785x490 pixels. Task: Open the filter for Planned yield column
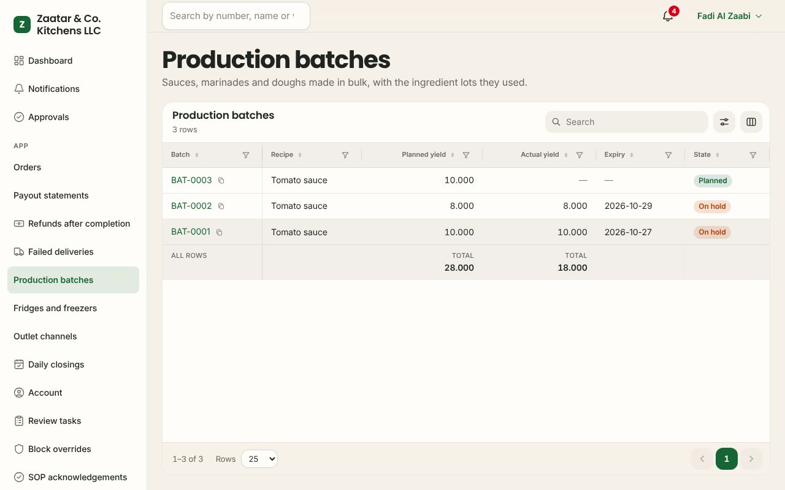coord(466,155)
